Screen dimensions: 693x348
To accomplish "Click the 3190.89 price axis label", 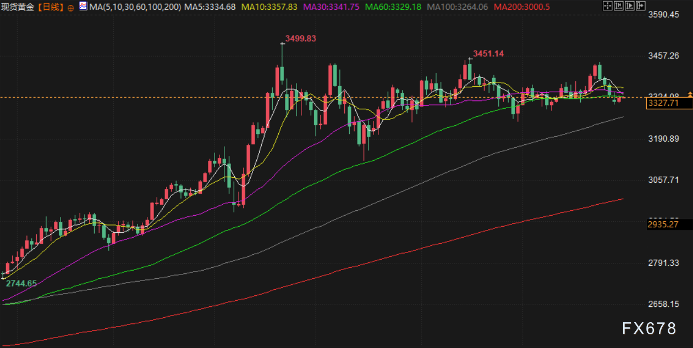I will [663, 138].
